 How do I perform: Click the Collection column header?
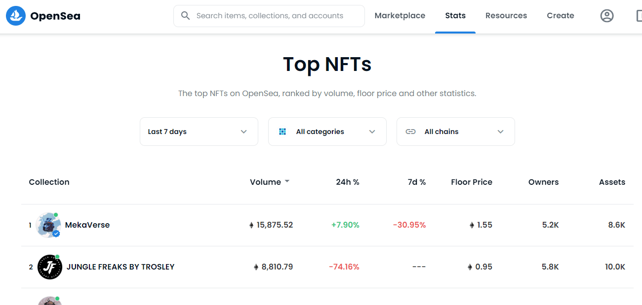tap(49, 182)
